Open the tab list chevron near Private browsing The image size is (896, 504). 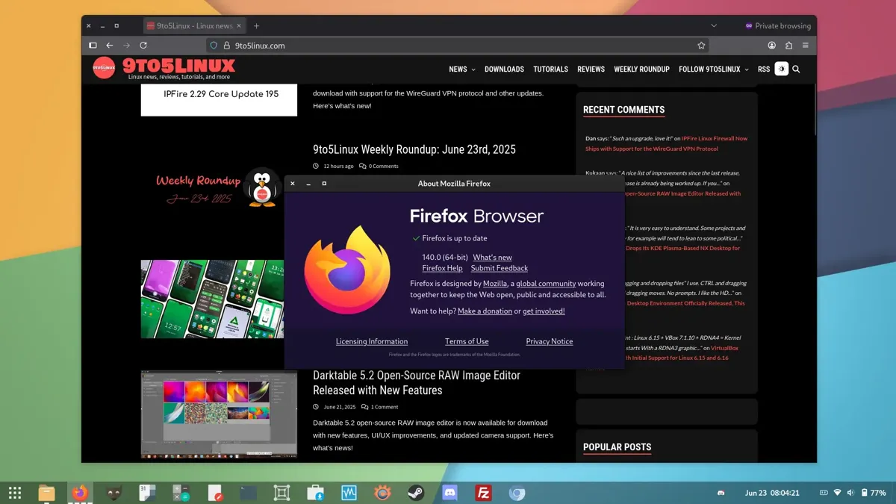point(713,25)
